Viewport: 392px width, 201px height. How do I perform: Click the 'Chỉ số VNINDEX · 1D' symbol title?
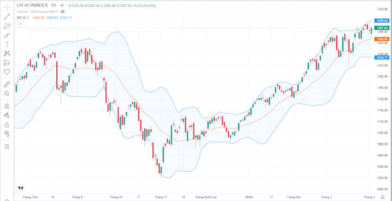36,5
